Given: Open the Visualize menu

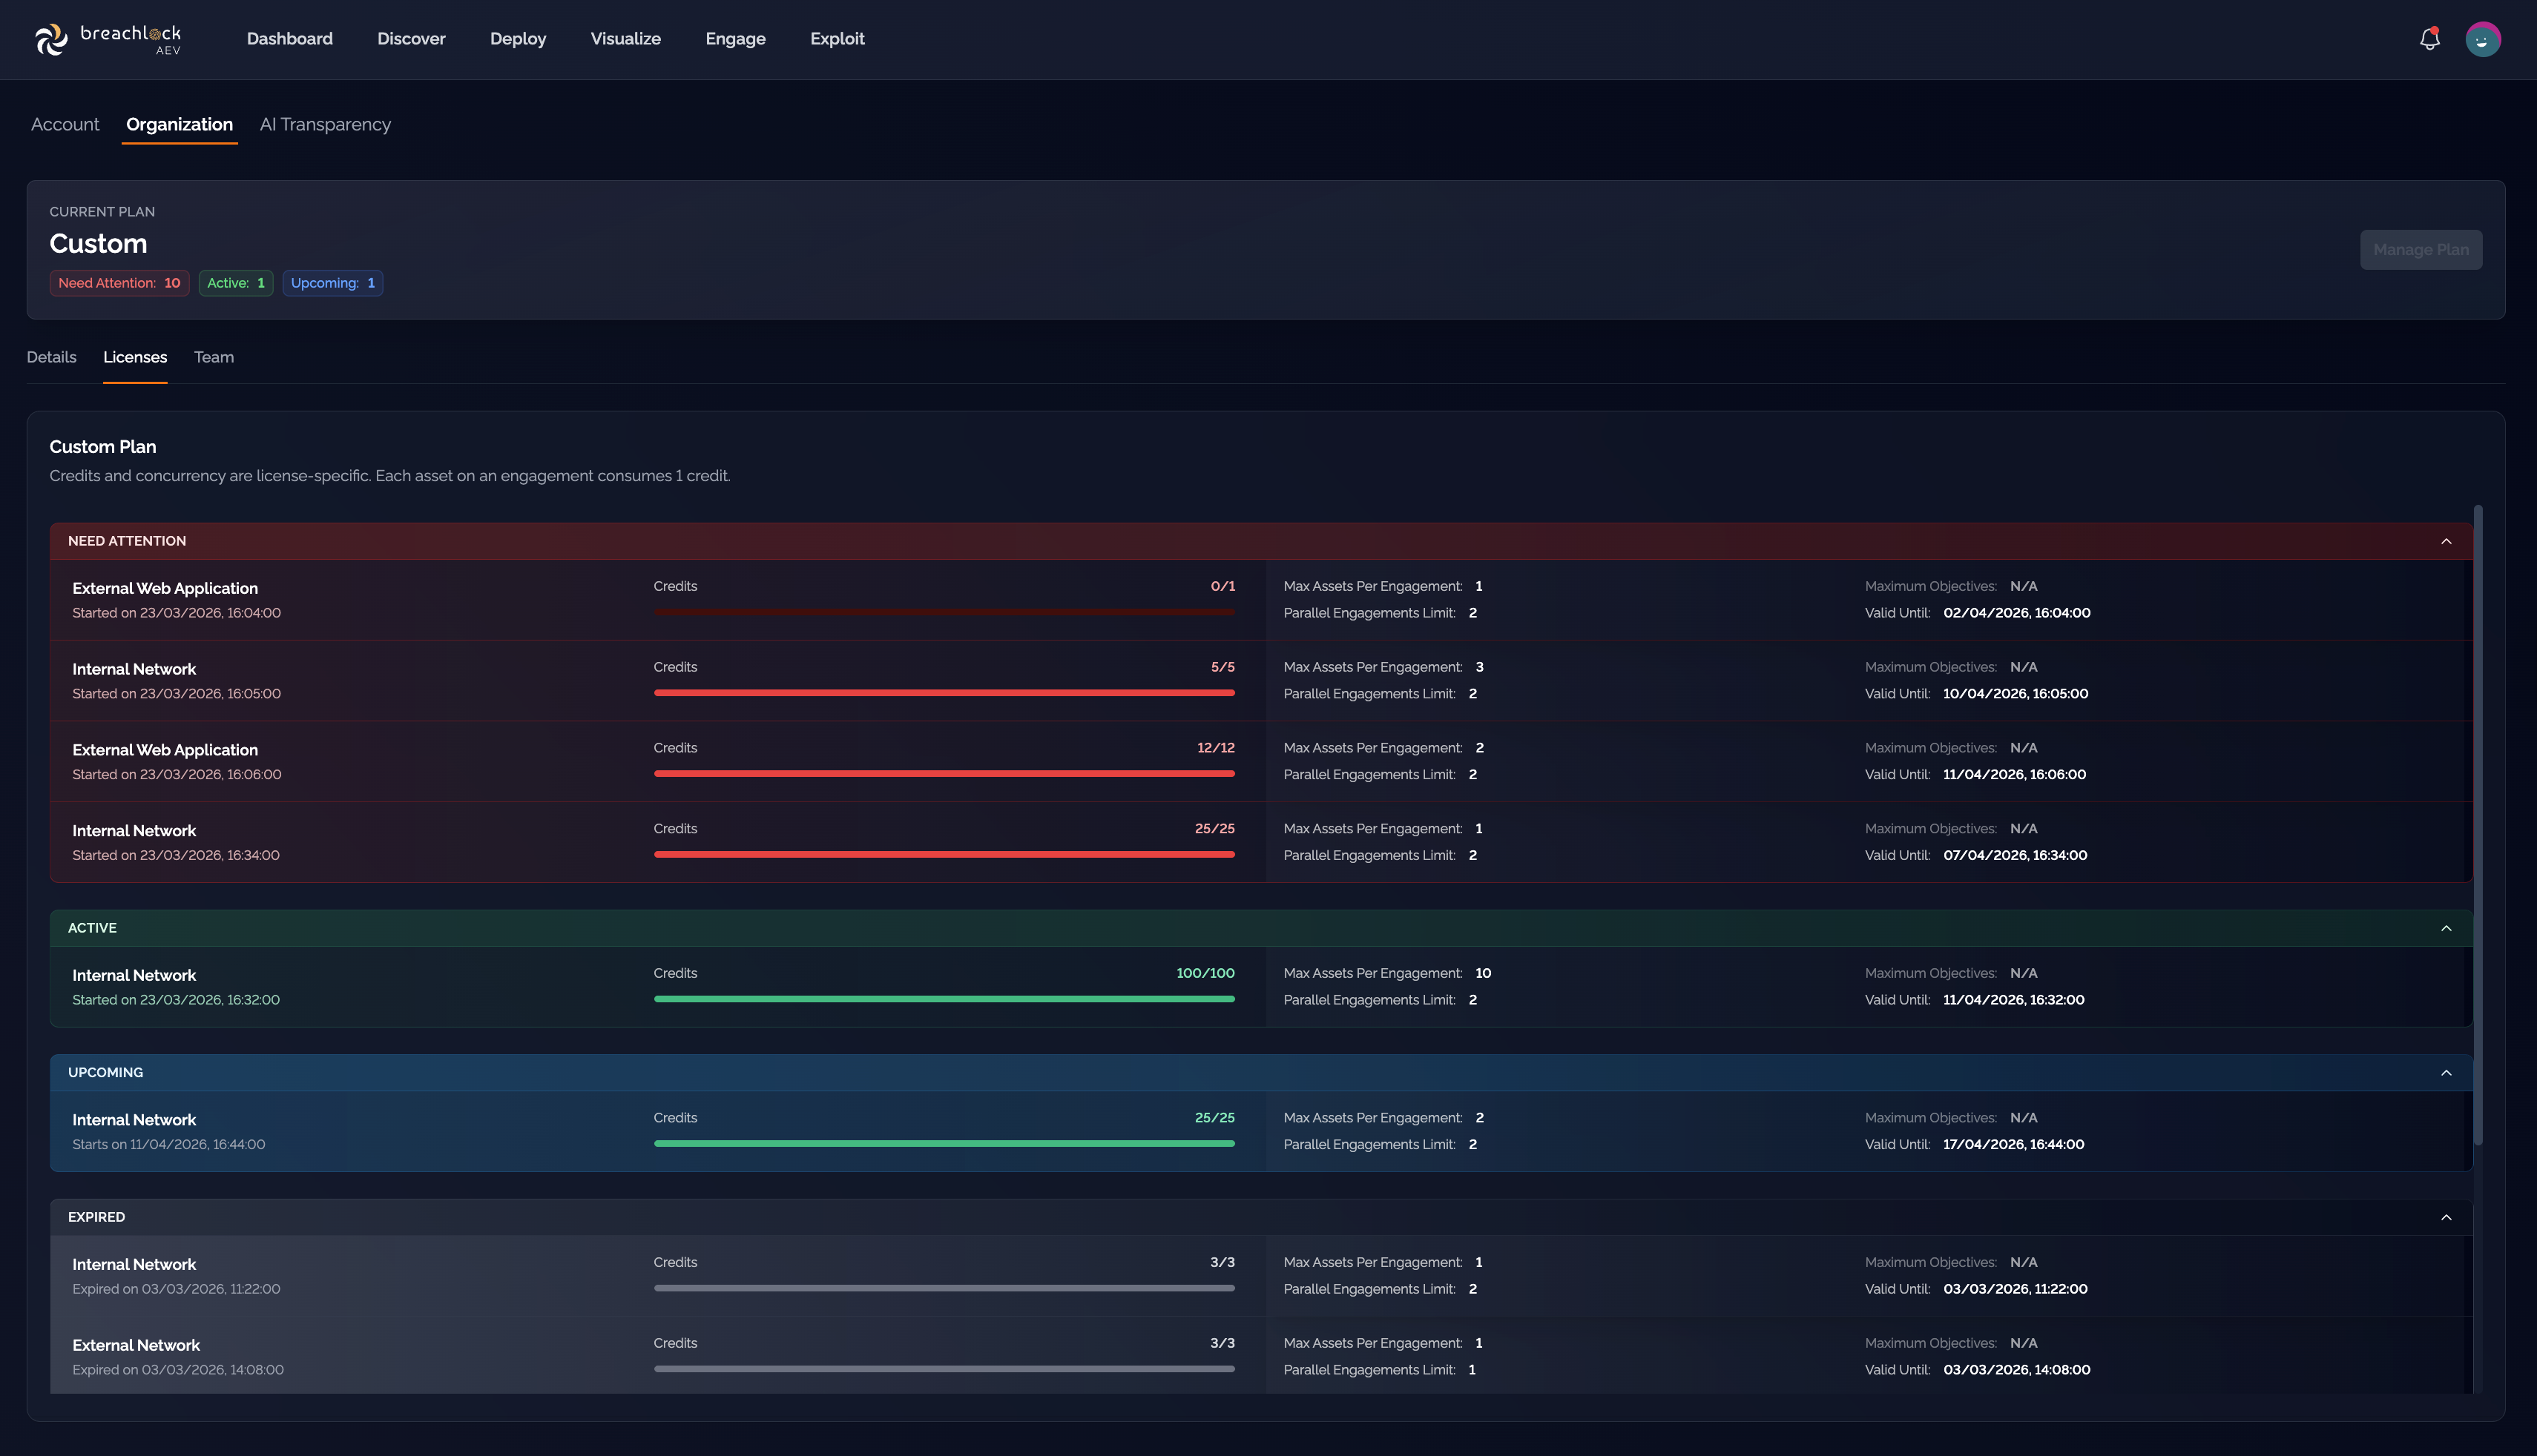Looking at the screenshot, I should (625, 39).
